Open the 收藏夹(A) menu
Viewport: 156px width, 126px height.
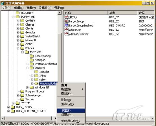[x=45, y=8]
